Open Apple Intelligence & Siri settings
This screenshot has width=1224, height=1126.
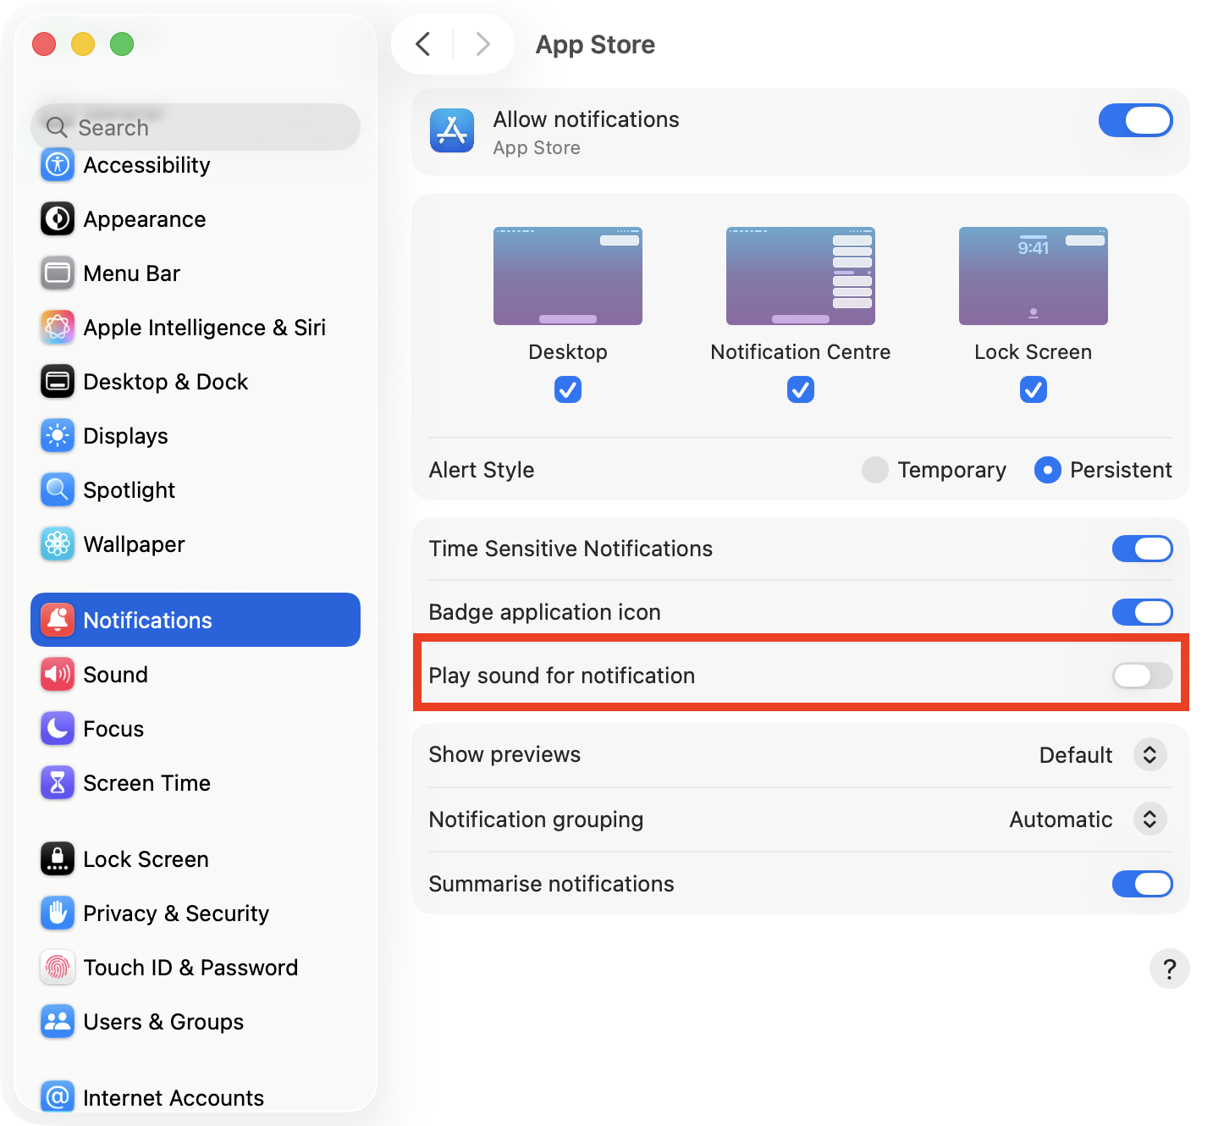coord(57,328)
